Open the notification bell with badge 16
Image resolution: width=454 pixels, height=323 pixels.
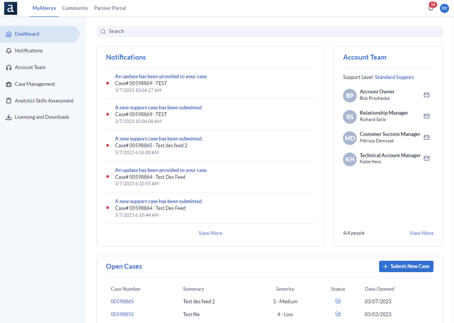[x=431, y=8]
